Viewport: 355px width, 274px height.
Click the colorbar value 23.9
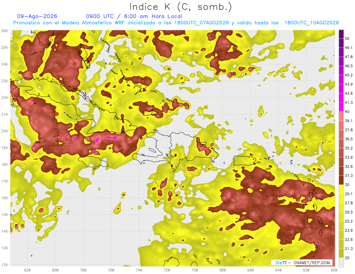[349, 231]
